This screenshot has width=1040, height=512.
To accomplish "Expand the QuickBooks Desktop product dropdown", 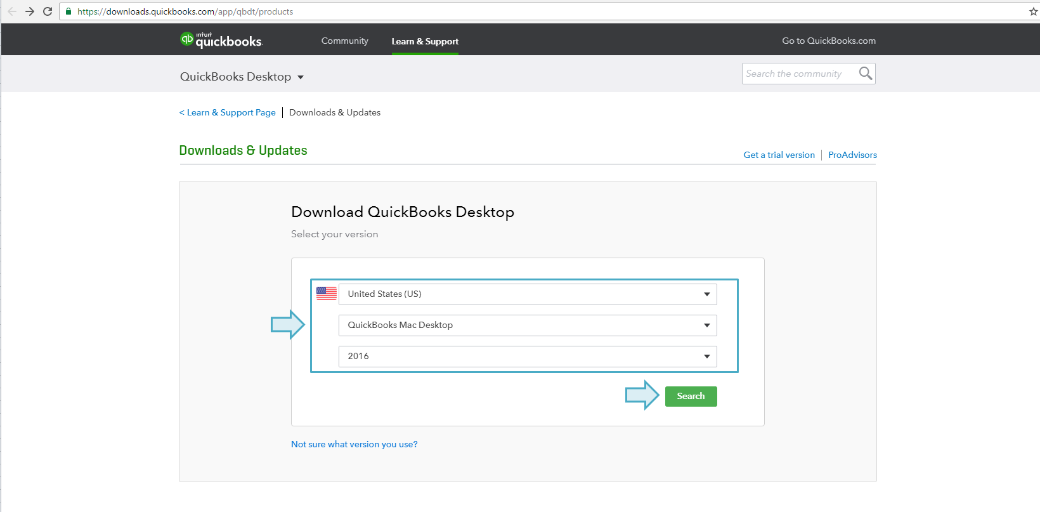I will (x=242, y=77).
